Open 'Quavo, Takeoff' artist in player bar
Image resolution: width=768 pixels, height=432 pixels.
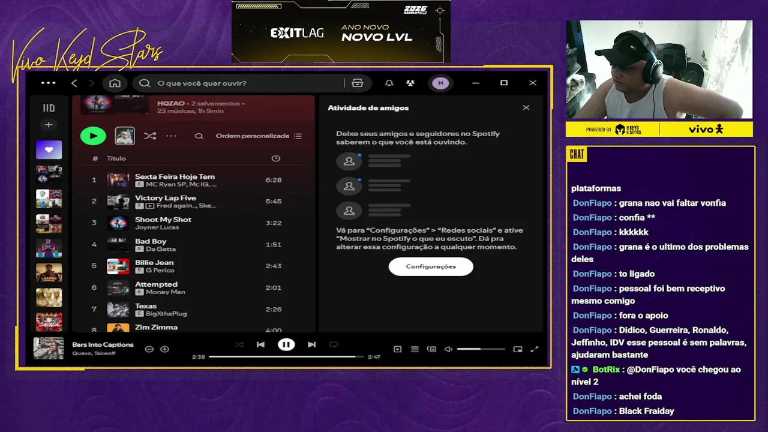pyautogui.click(x=94, y=353)
